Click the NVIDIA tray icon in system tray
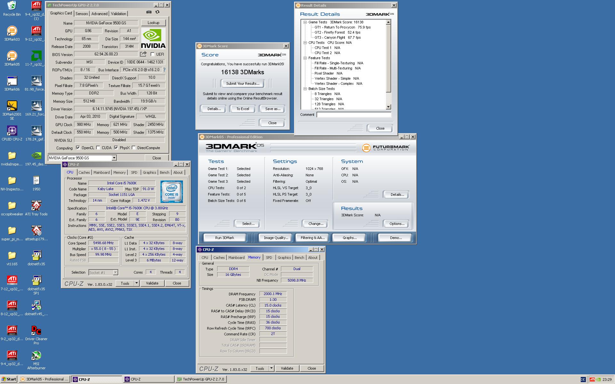 (x=598, y=380)
